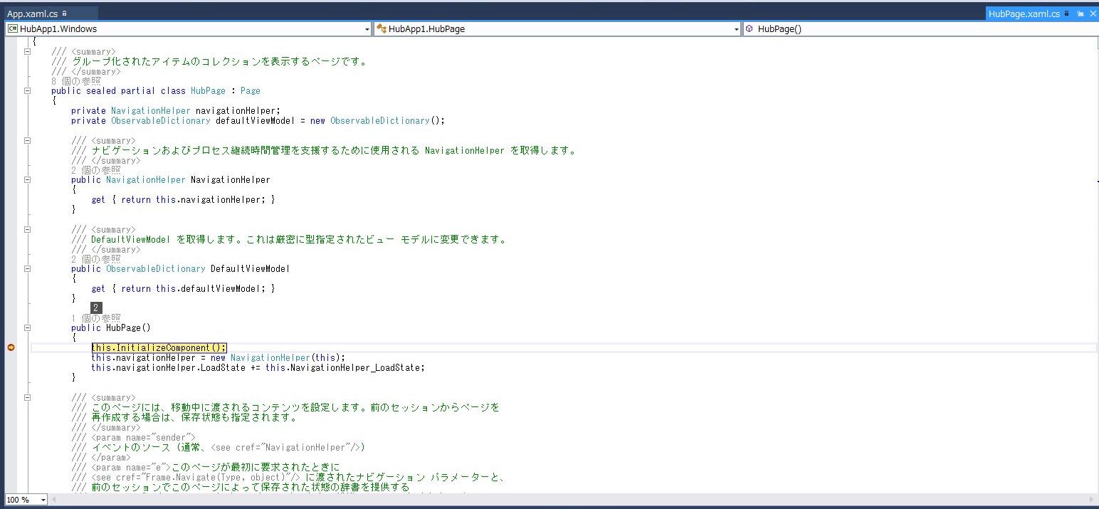The image size is (1099, 509).
Task: Click the promote-tab icon on HubPage.xaml.cs
Action: tap(1080, 14)
